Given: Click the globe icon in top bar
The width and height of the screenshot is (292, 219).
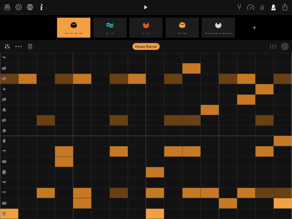Looking at the screenshot, I should [30, 7].
